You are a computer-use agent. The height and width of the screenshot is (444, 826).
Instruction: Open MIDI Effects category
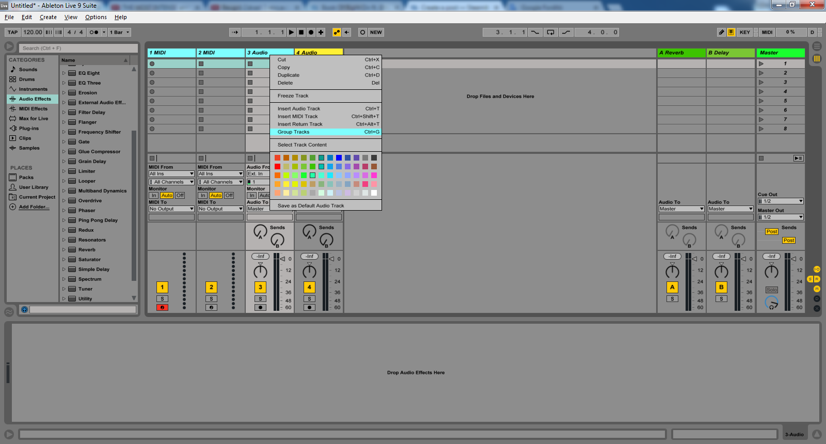pyautogui.click(x=33, y=108)
